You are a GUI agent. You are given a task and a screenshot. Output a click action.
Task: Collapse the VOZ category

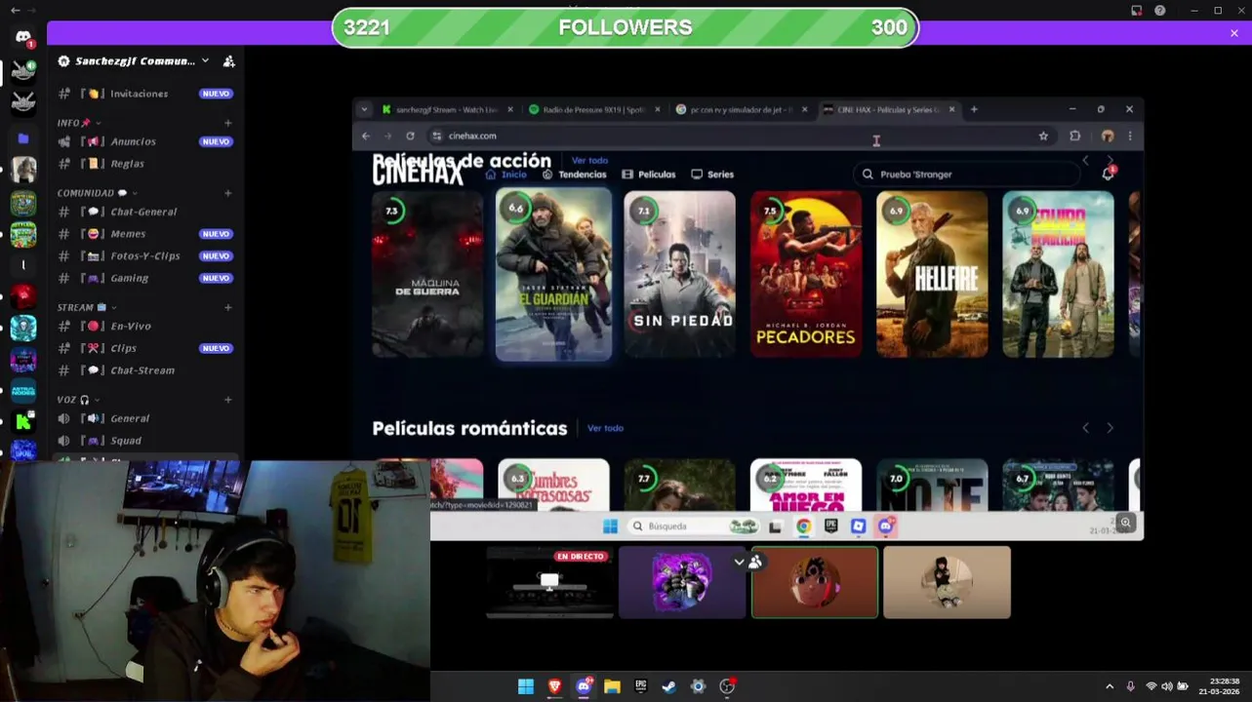click(x=78, y=400)
